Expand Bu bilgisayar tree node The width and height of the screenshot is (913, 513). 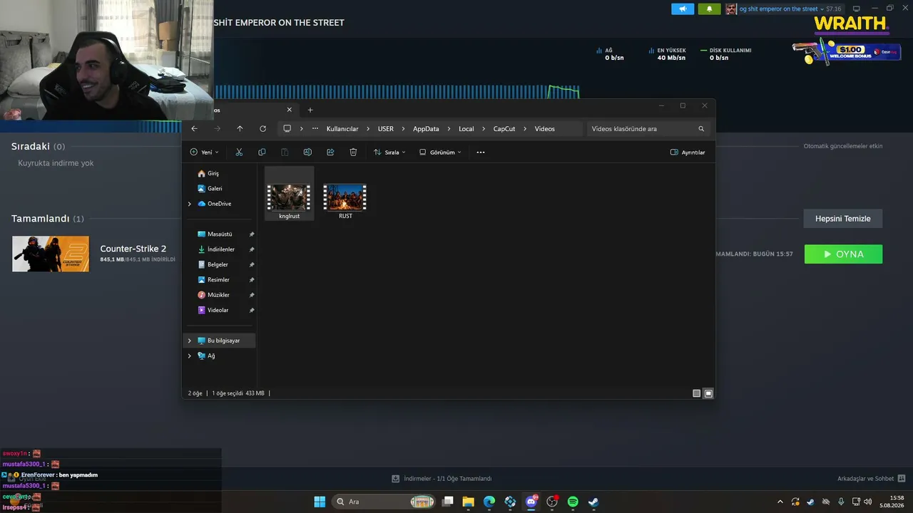click(190, 341)
